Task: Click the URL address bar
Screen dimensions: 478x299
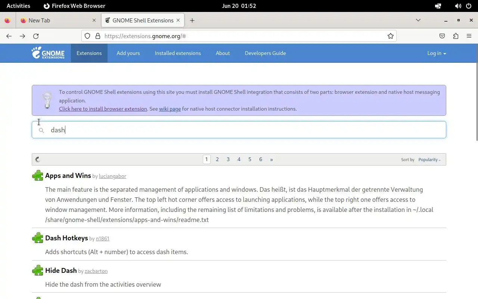Action: click(x=239, y=36)
